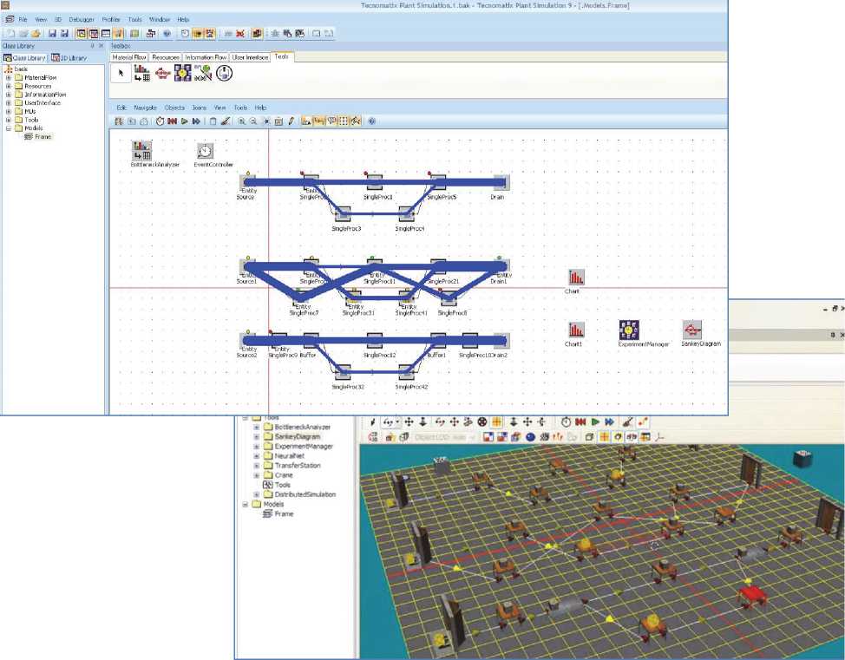Click the zoom in magnifier icon
Screen dimensions: 845x660
coord(241,121)
